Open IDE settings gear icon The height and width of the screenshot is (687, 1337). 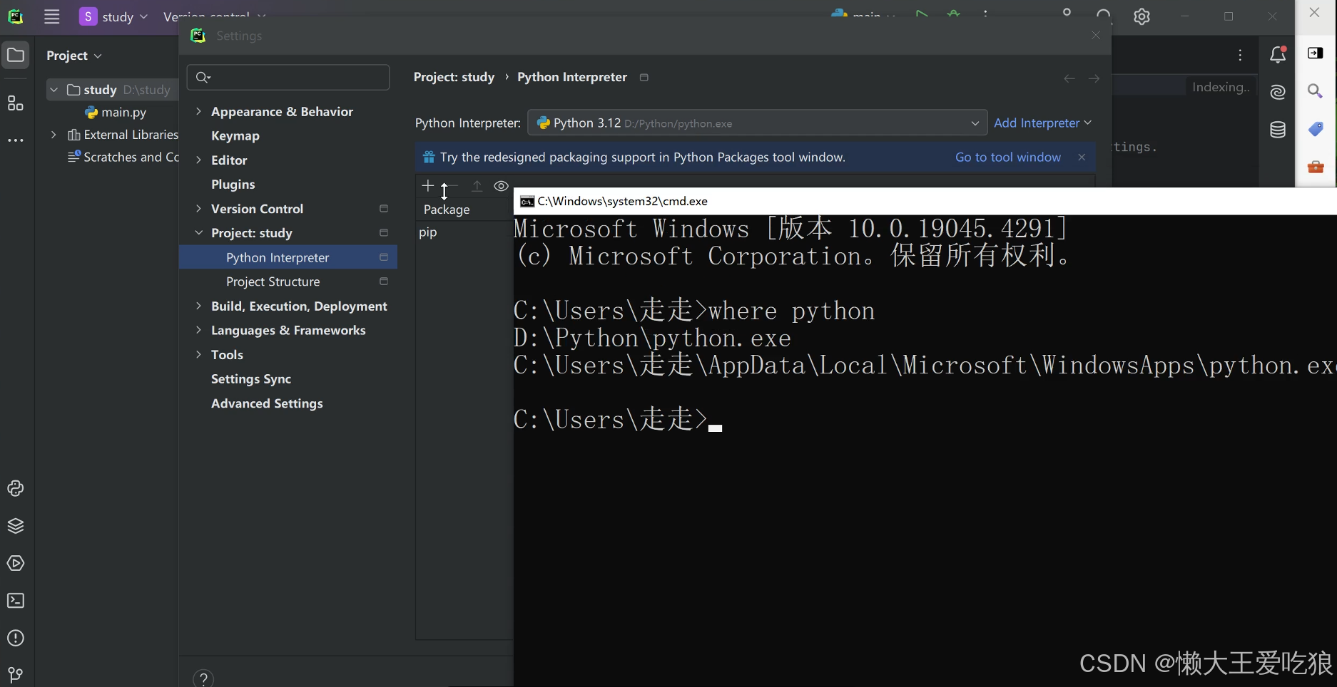(1142, 16)
